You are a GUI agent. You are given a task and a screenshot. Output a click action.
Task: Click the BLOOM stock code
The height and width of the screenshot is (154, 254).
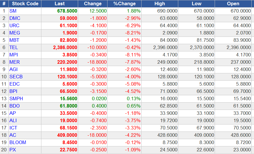click(x=18, y=142)
